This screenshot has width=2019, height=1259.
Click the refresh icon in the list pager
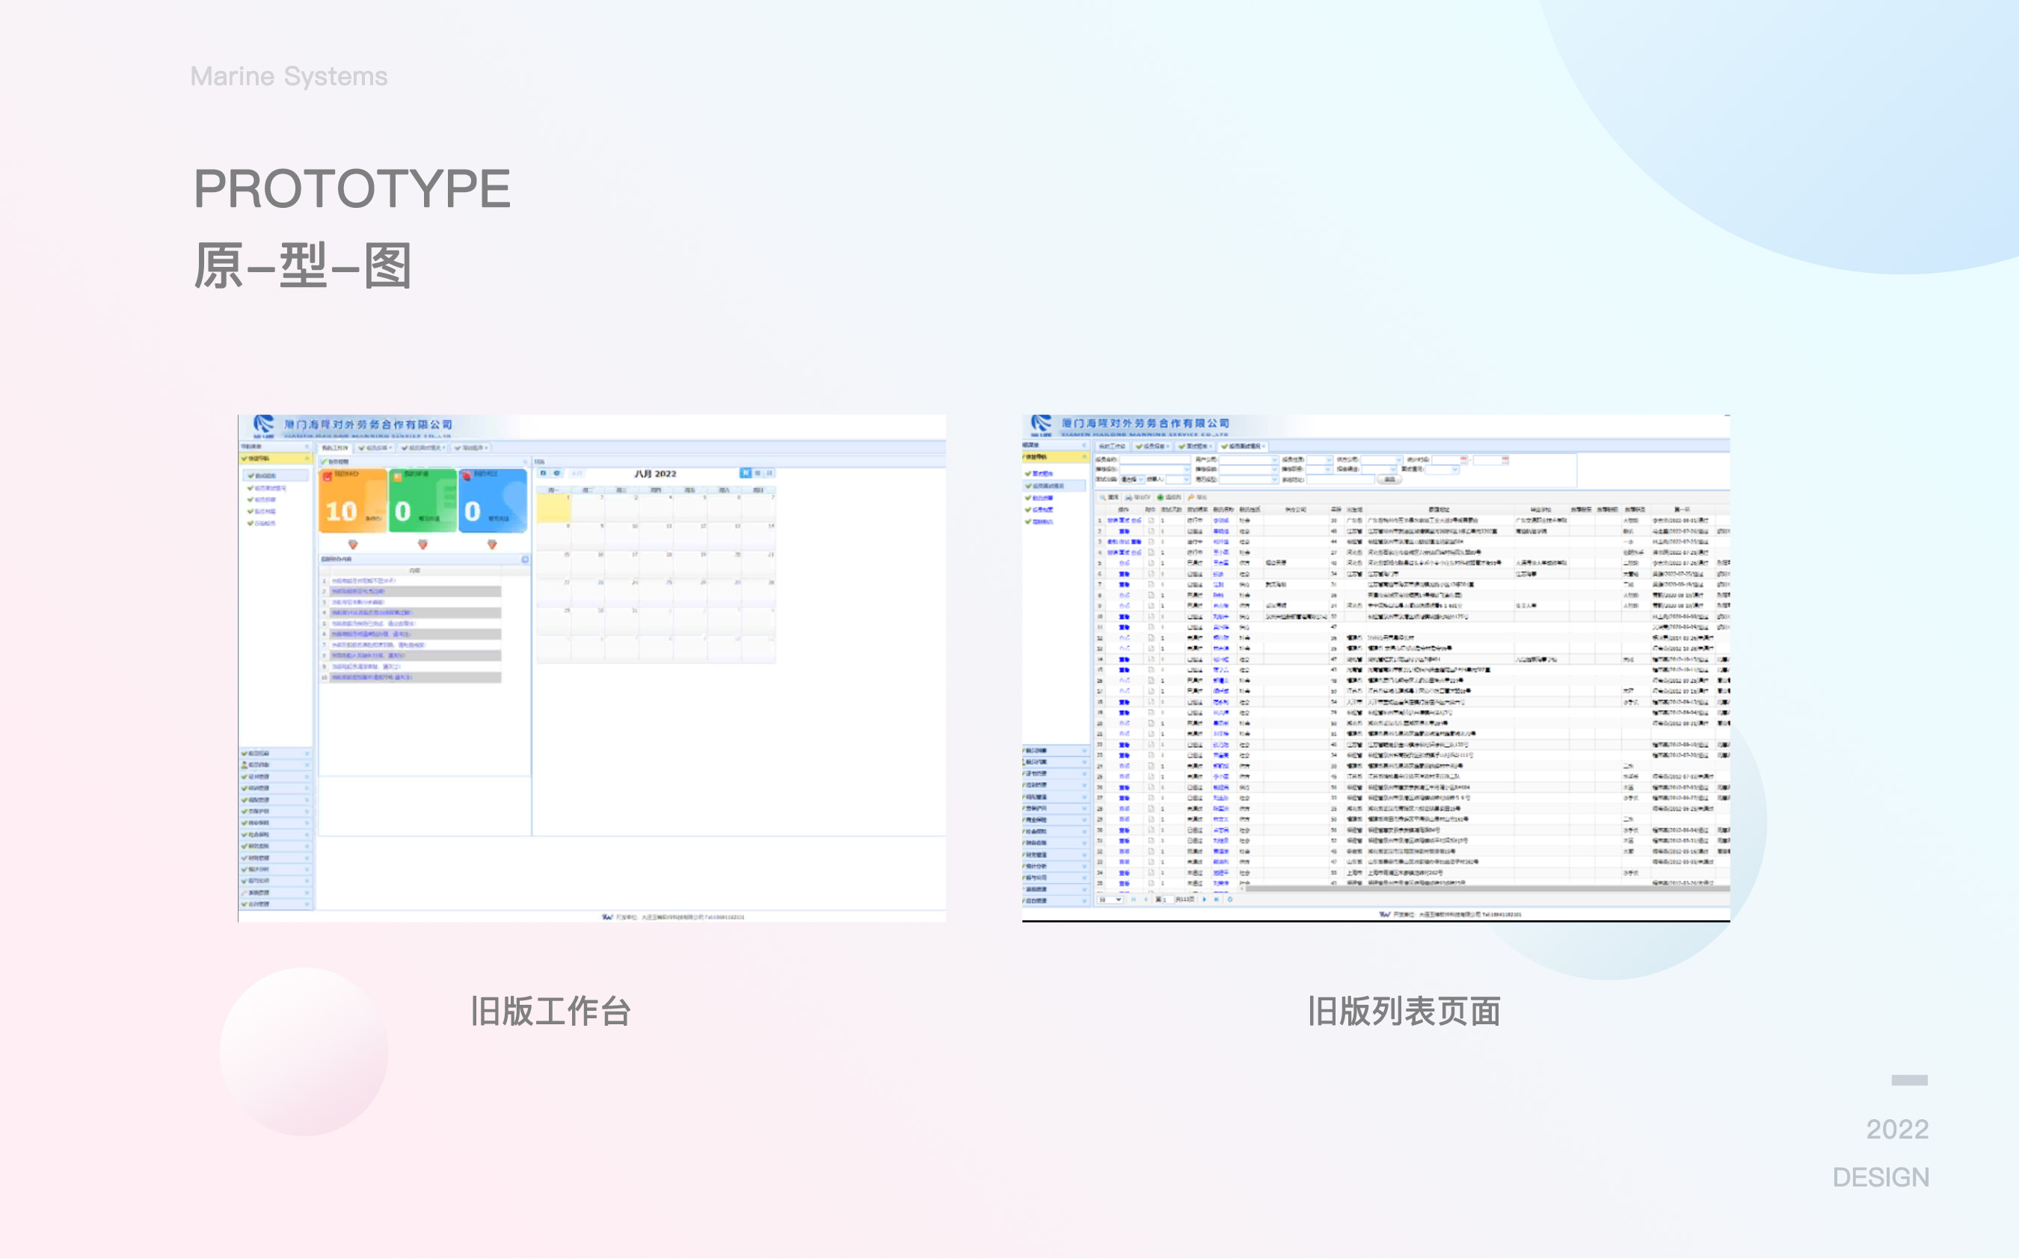1231,900
